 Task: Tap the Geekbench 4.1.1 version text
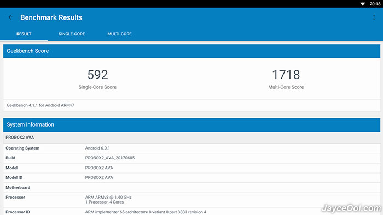point(40,105)
